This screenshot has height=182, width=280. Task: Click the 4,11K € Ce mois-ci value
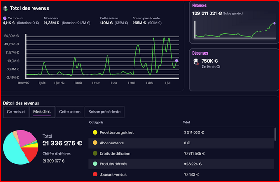coord(9,23)
